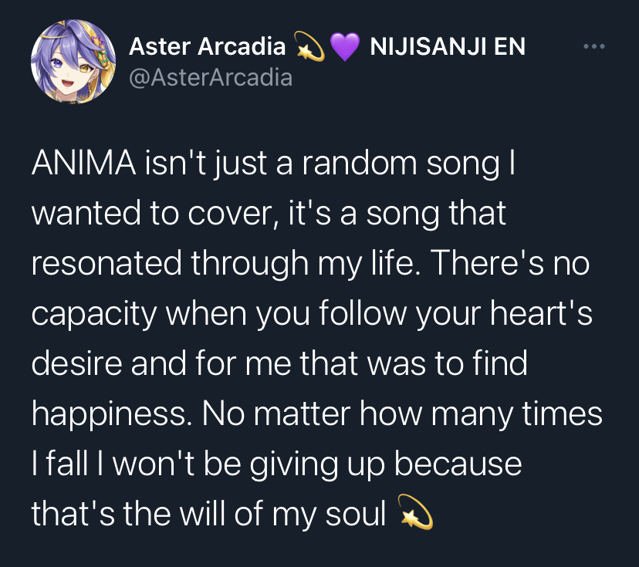The width and height of the screenshot is (639, 567).
Task: Click the purple heart emoji in display name
Action: pos(345,47)
